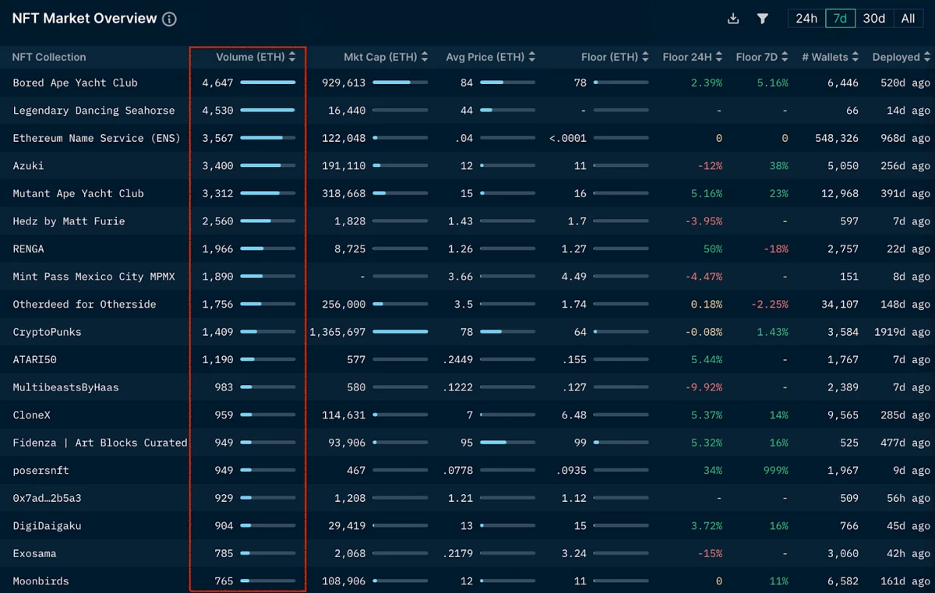
Task: Click Moonbirds Floor 7D value 11%
Action: (x=778, y=581)
